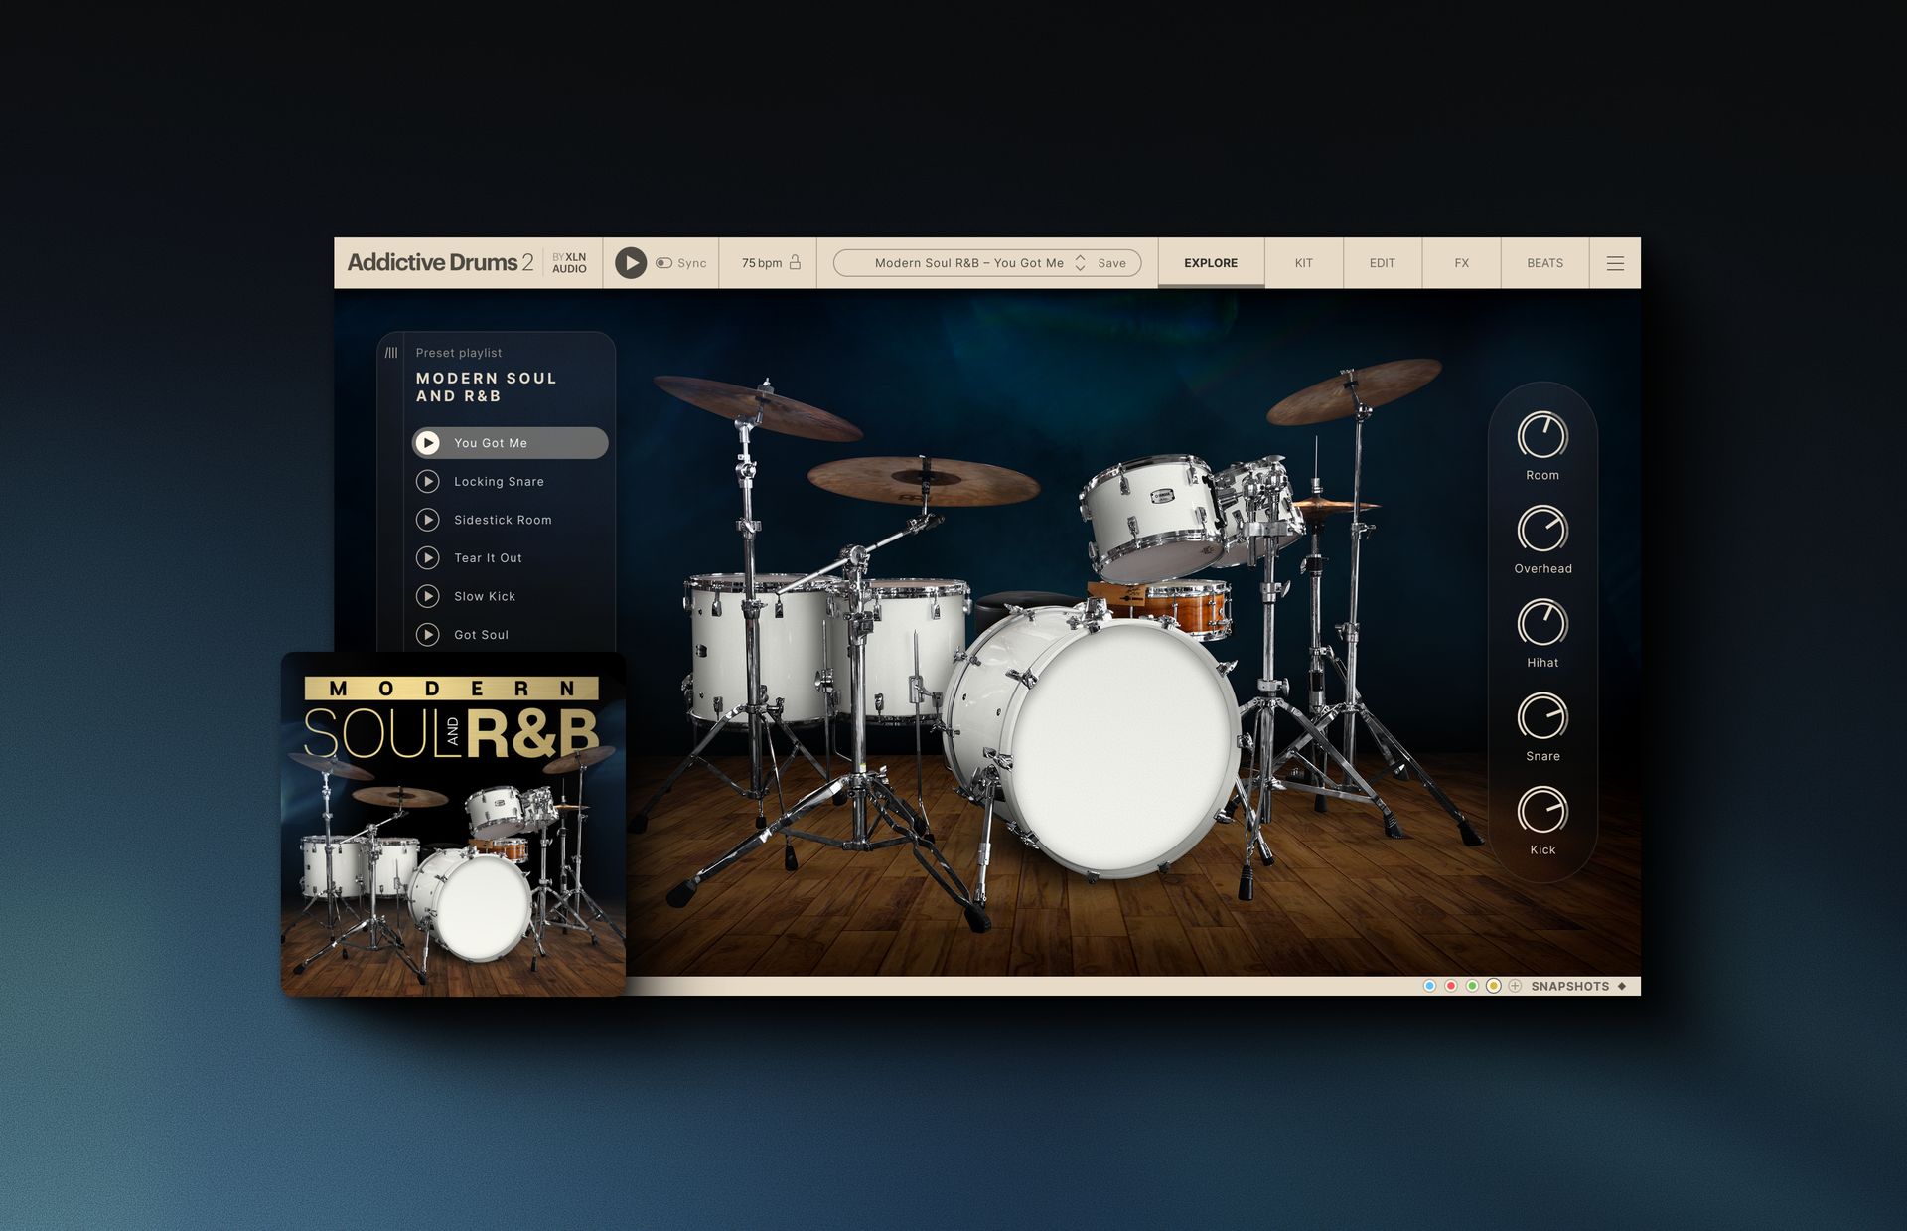Click the Addictive Drums 2 logo
The width and height of the screenshot is (1907, 1231).
(x=440, y=262)
